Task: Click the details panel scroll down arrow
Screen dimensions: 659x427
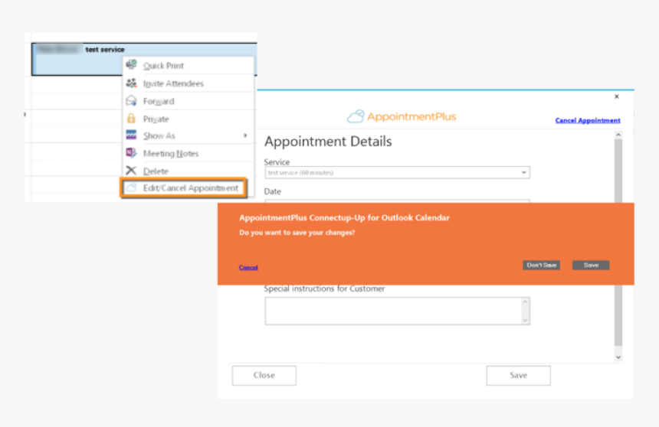Action: coord(618,357)
